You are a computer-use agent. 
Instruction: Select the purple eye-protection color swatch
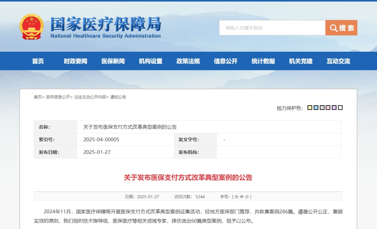[334, 108]
